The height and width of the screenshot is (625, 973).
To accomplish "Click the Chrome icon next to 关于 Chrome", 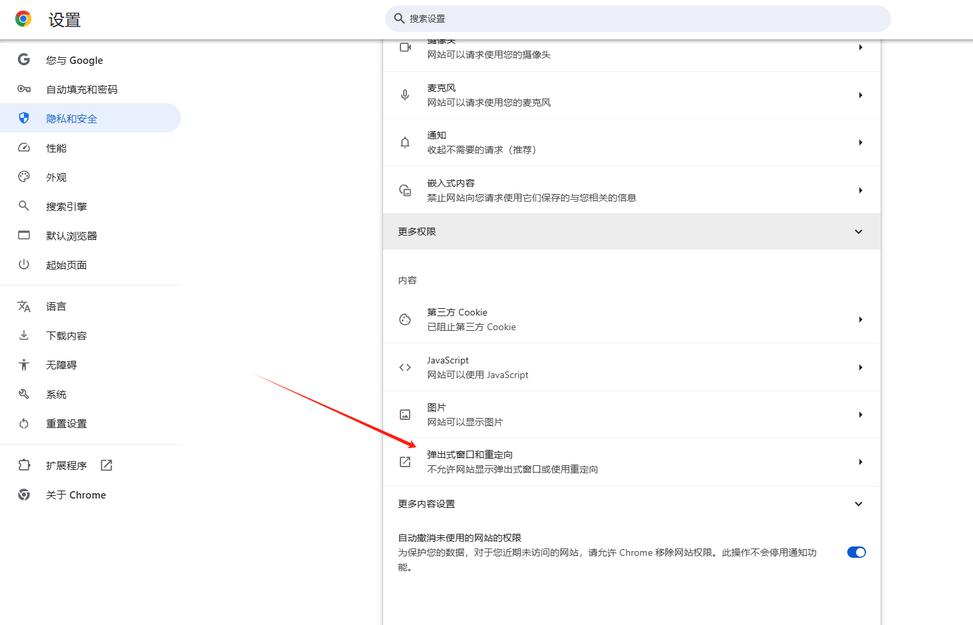I will pyautogui.click(x=24, y=495).
